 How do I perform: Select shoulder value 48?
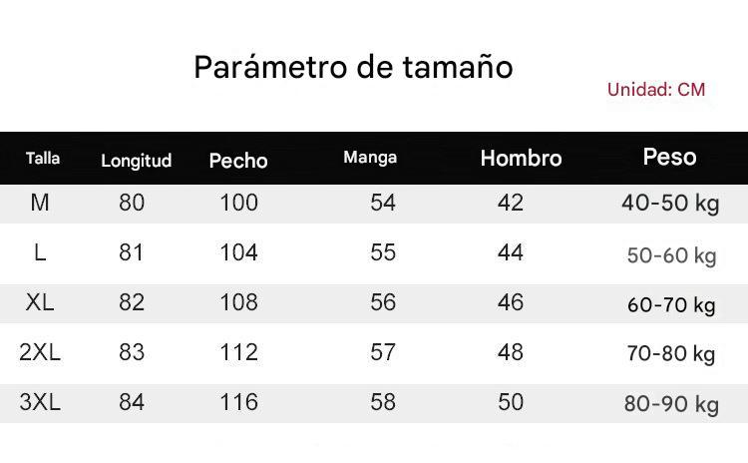510,352
